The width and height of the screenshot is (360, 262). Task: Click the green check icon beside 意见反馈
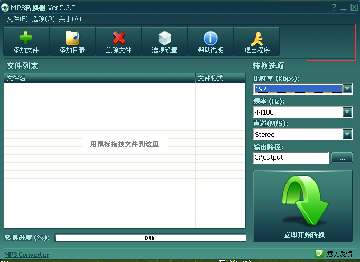point(319,254)
